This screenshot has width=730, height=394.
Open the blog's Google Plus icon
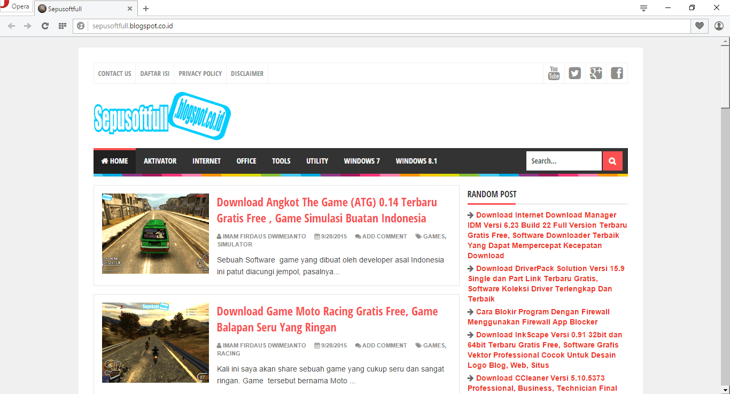tap(596, 73)
